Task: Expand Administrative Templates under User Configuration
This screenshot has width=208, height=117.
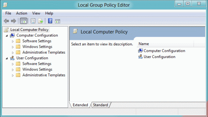Action: tap(13, 76)
